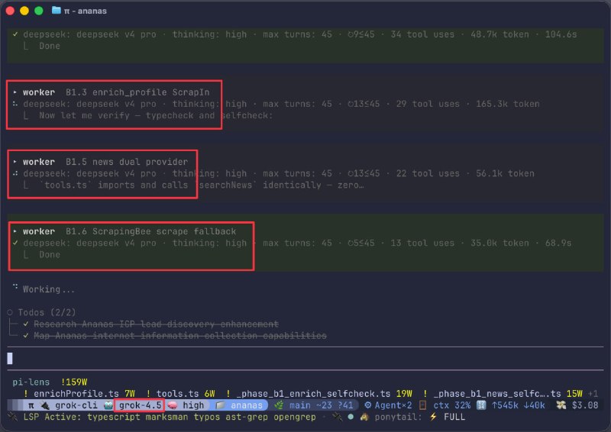Click the plug icon after 'opengrep'
This screenshot has height=432, width=611.
click(x=337, y=417)
